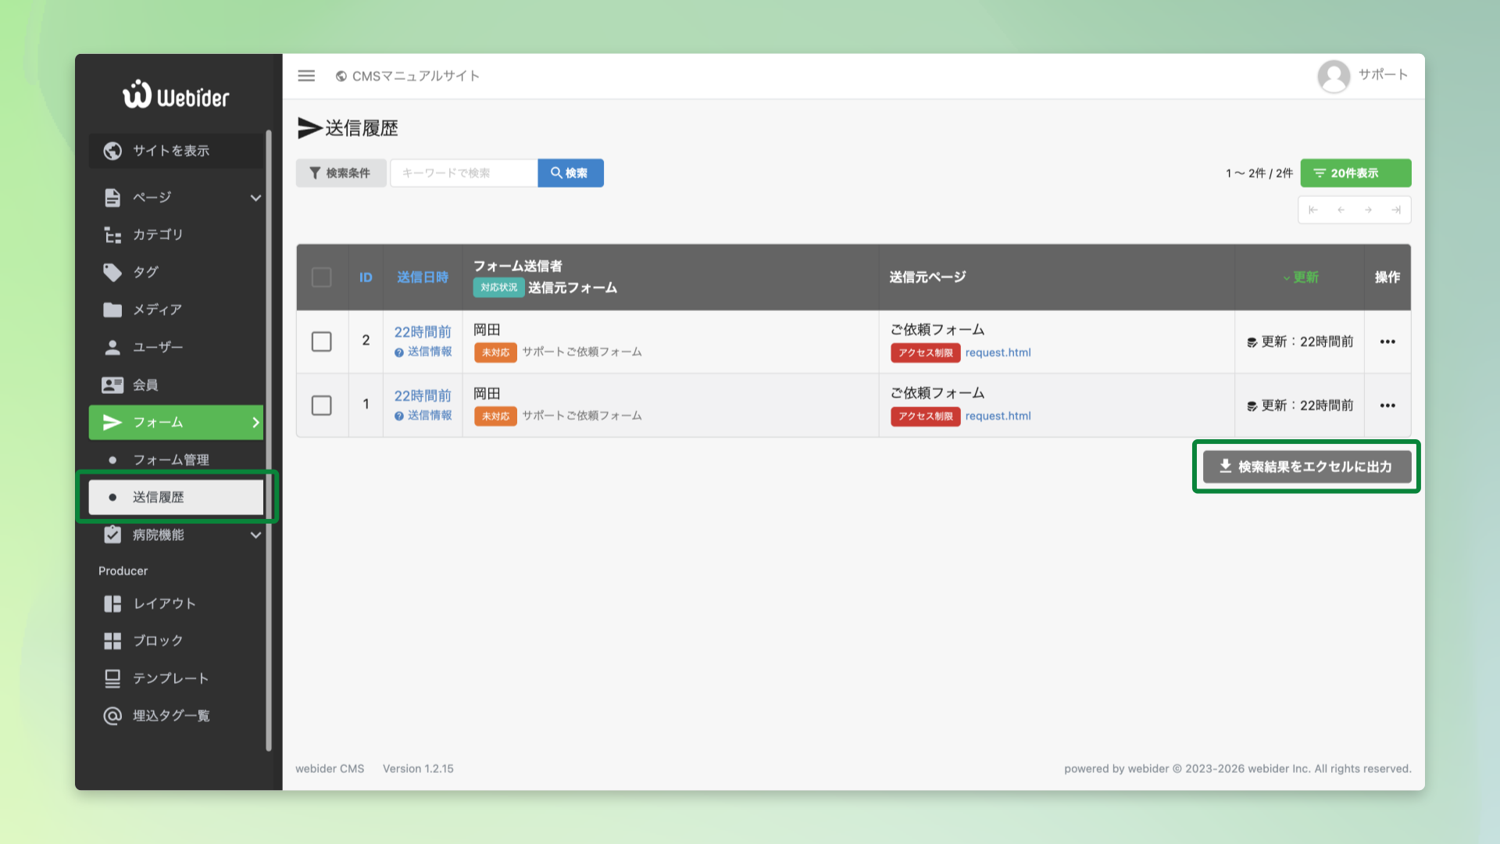The image size is (1500, 844).
Task: Open 22時間前 link in row 2
Action: pyautogui.click(x=423, y=332)
